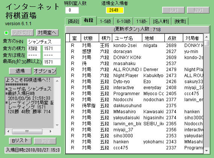Switch to the 11級- tab

pyautogui.click(x=142, y=21)
